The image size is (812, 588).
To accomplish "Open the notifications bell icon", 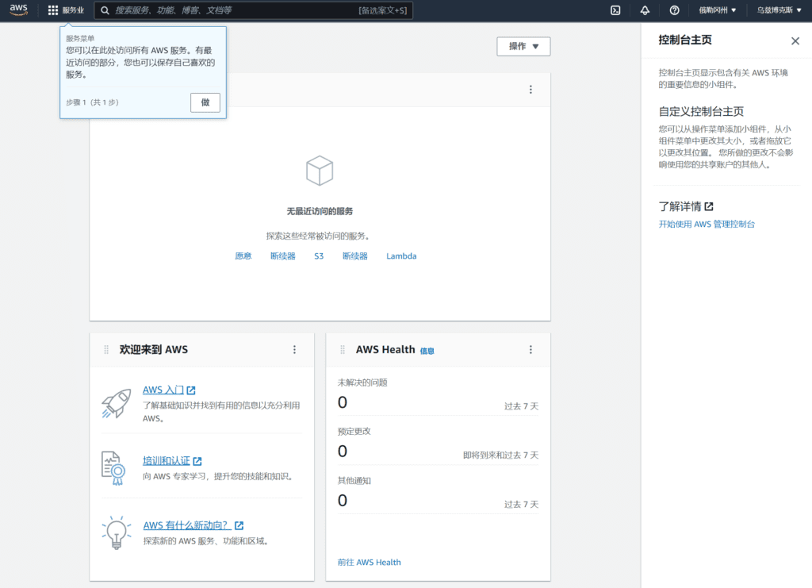I will coord(645,10).
